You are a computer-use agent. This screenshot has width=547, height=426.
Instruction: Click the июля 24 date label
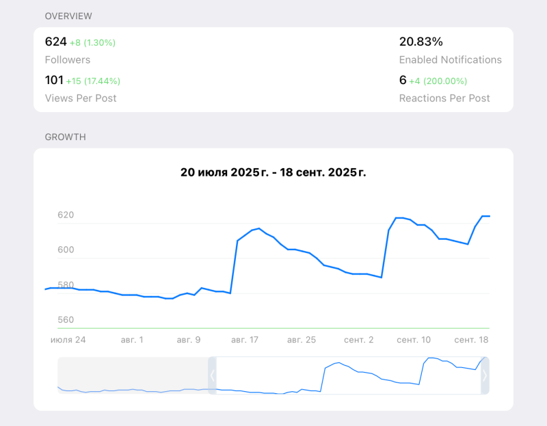[x=68, y=339]
